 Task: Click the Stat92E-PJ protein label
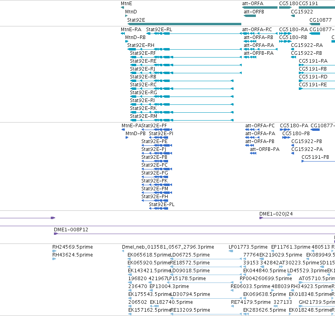pyautogui.click(x=154, y=149)
